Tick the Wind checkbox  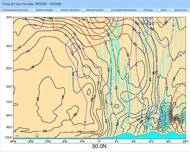(159, 10)
